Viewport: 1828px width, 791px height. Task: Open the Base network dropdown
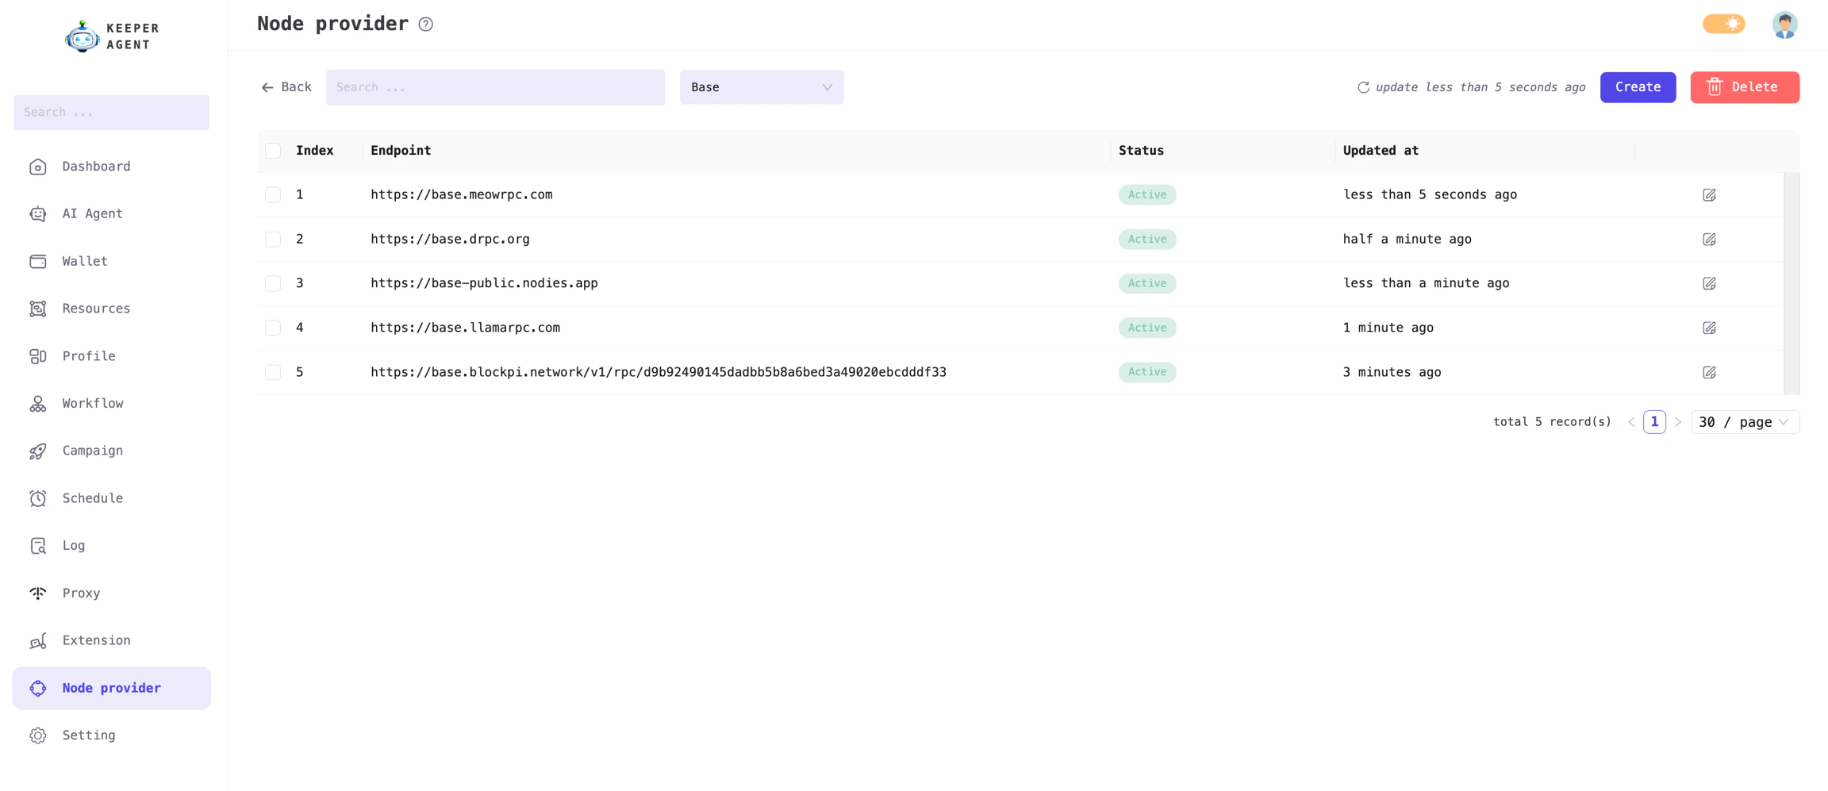[761, 87]
